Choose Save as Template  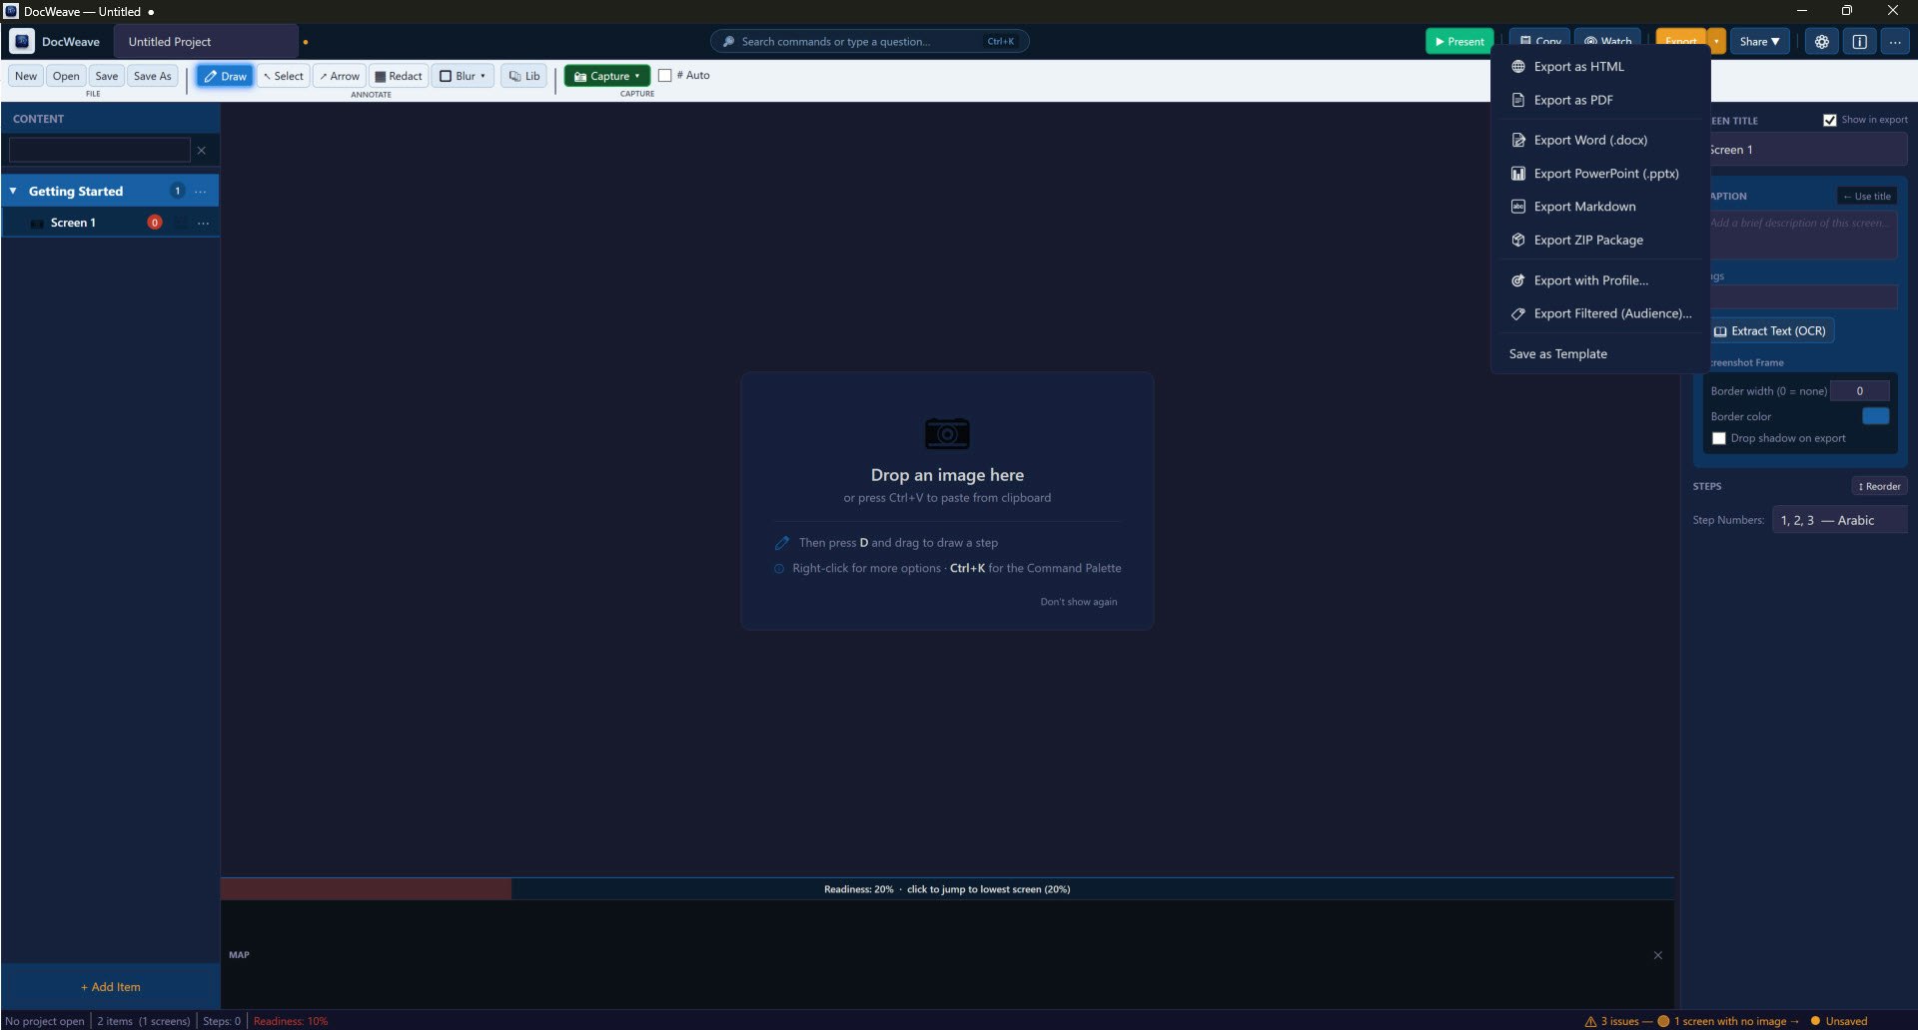[1600, 354]
